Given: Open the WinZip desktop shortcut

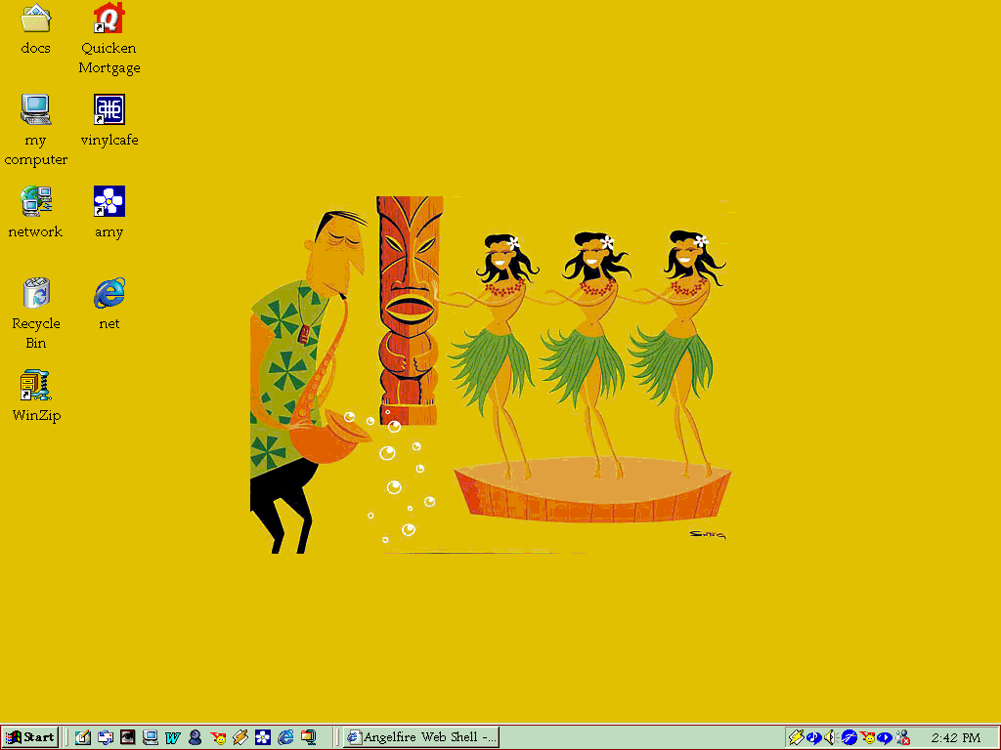Looking at the screenshot, I should pos(36,385).
